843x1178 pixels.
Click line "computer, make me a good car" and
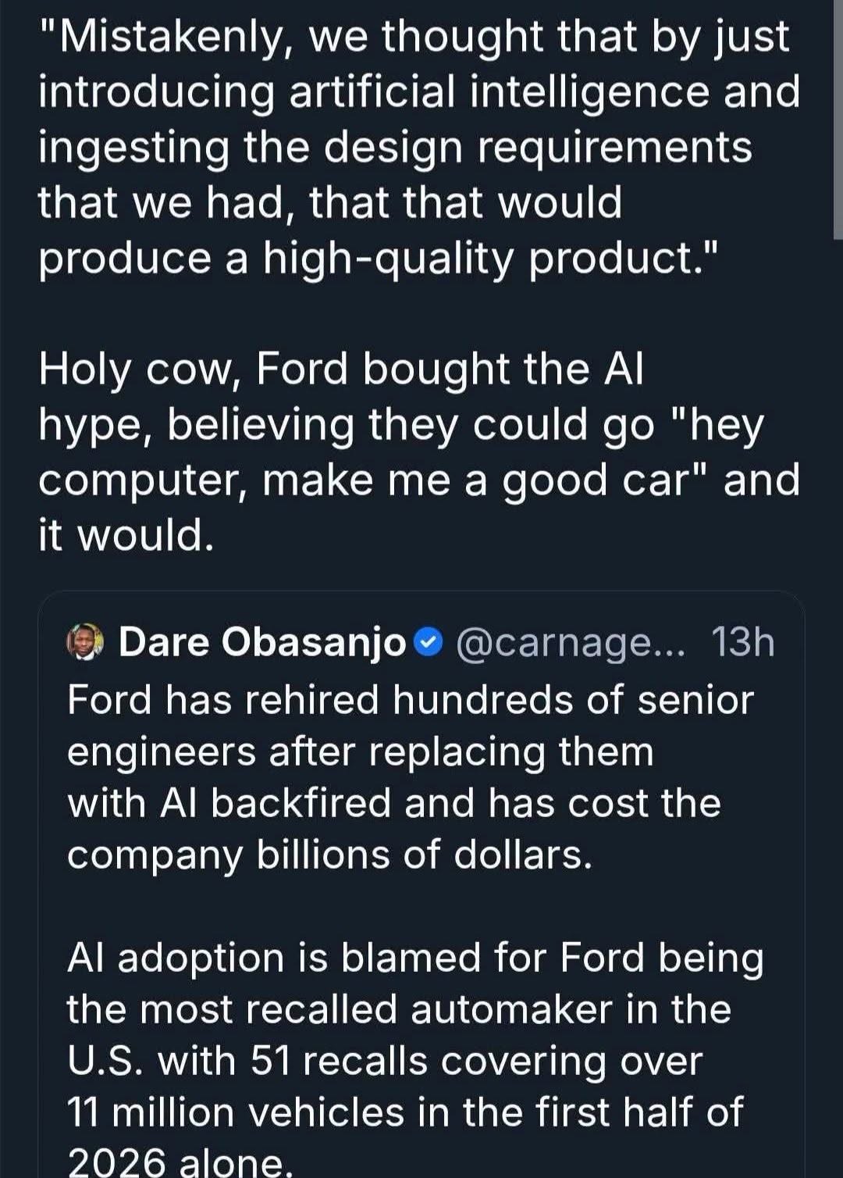point(419,480)
